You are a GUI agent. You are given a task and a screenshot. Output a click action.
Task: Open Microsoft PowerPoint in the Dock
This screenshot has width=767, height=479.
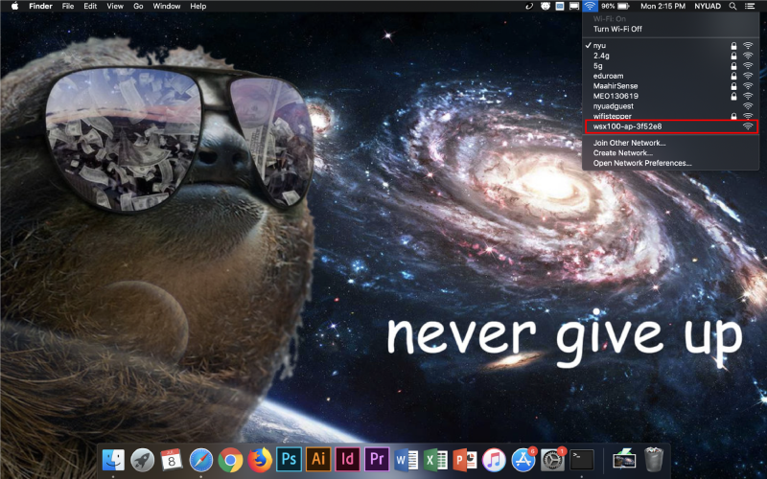coord(465,460)
